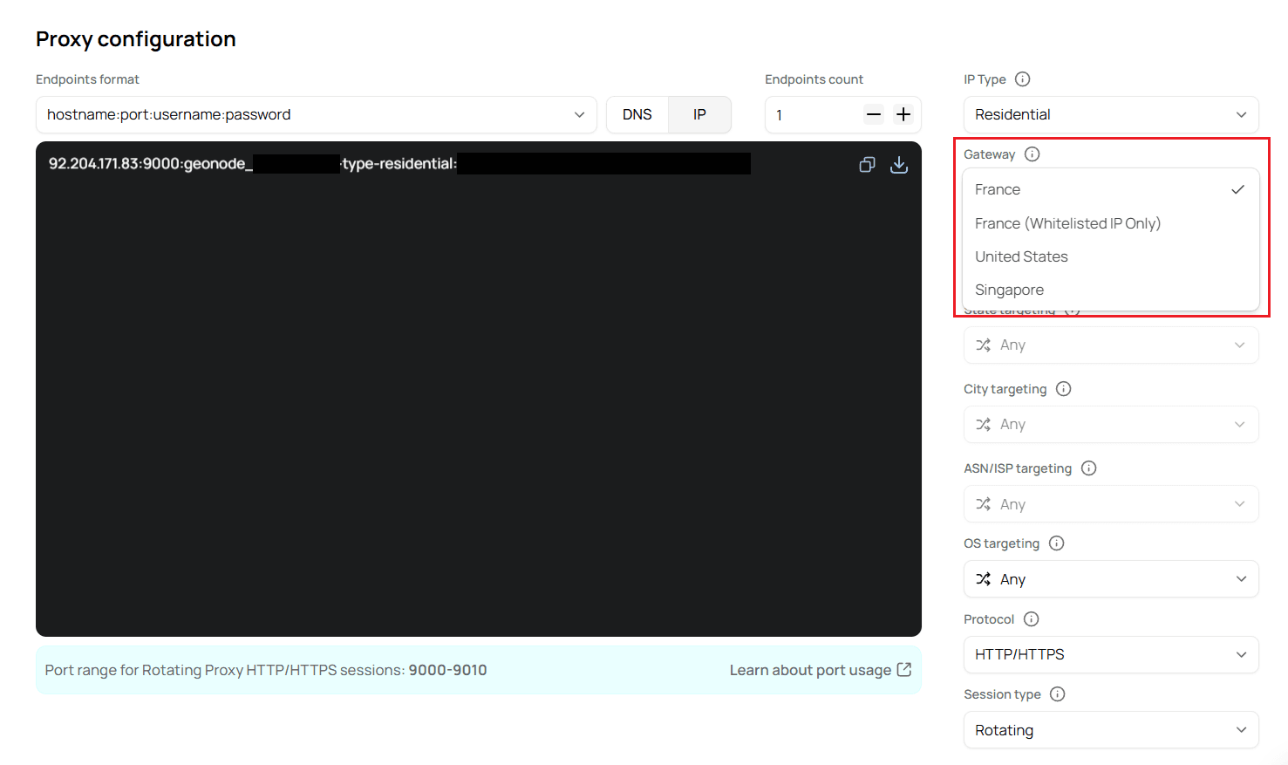Select France gateway option
This screenshot has height=765, width=1288.
pyautogui.click(x=1111, y=189)
